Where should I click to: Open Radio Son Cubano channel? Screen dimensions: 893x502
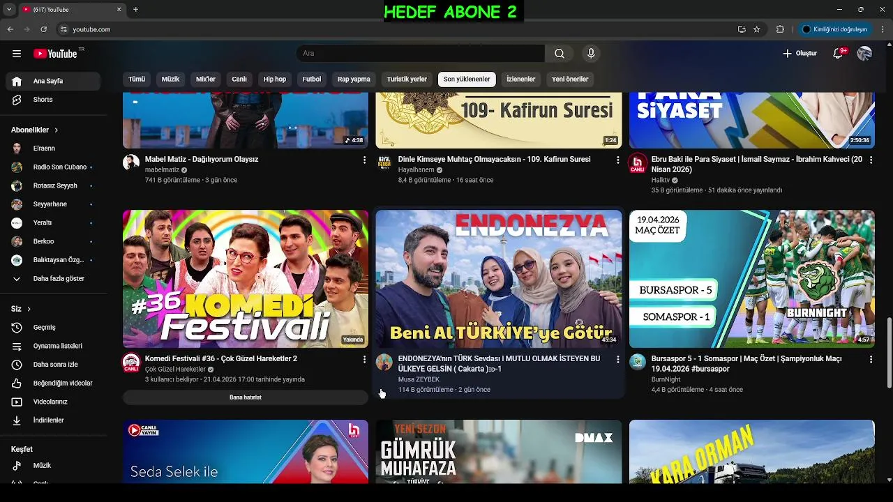tap(53, 167)
